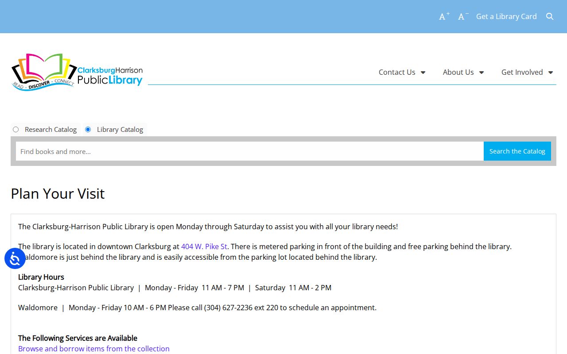Expand the Get Involved menu arrow
Viewport: 567px width, 354px height.
coord(551,73)
